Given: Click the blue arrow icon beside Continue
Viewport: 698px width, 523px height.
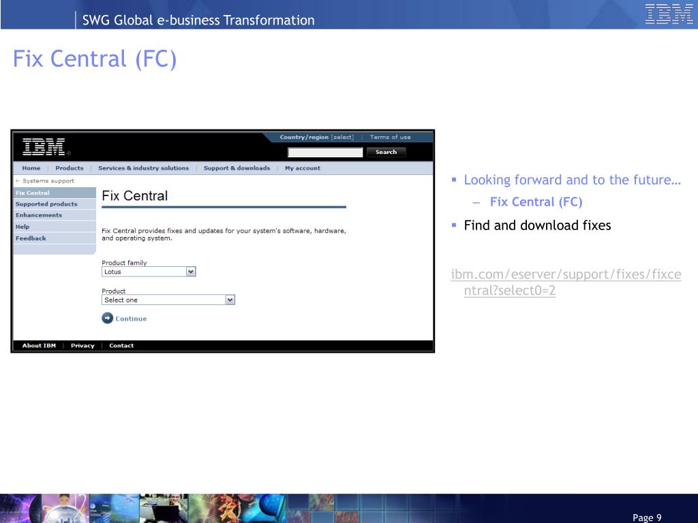Looking at the screenshot, I should tap(107, 318).
